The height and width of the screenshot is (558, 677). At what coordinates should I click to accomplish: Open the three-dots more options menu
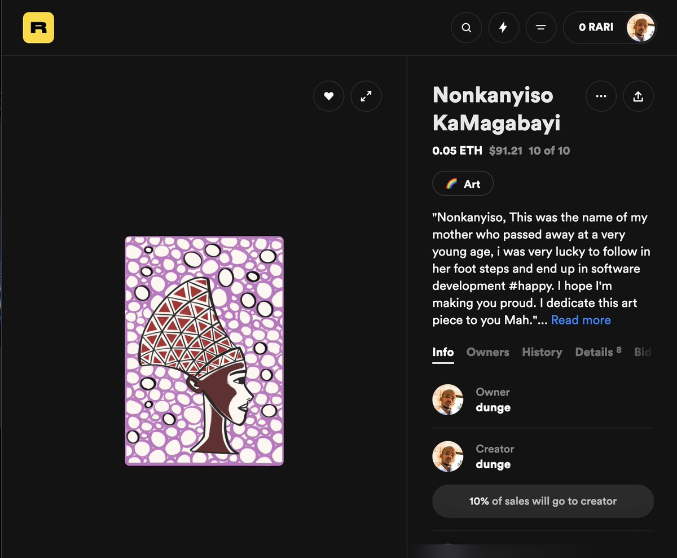point(601,96)
